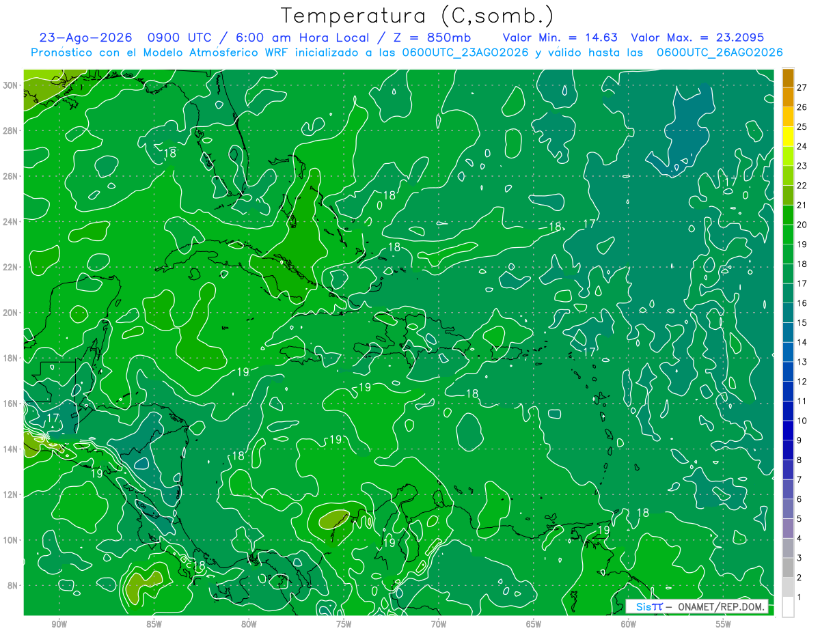Click the color bar value "20"
The height and width of the screenshot is (633, 820).
[802, 225]
